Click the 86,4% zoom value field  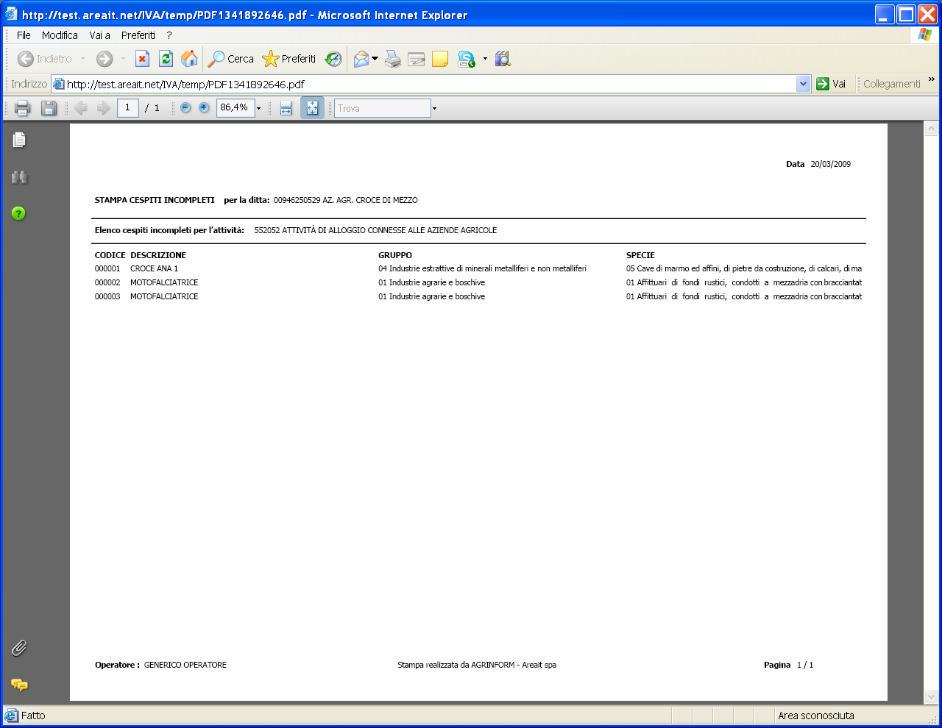pos(235,108)
